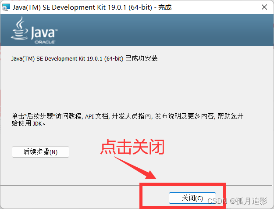The height and width of the screenshot is (209, 274).
Task: Click the title text ending in 完成
Action: tap(92, 7)
